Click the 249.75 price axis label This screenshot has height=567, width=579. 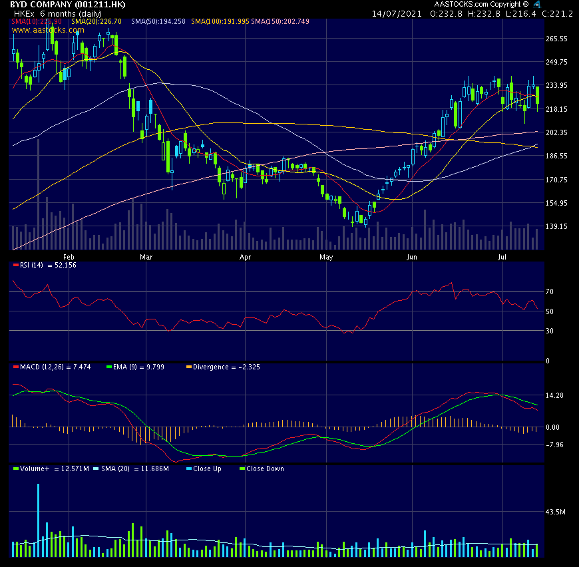pos(556,62)
